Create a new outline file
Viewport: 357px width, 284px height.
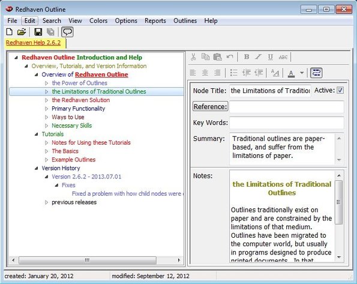click(x=10, y=32)
